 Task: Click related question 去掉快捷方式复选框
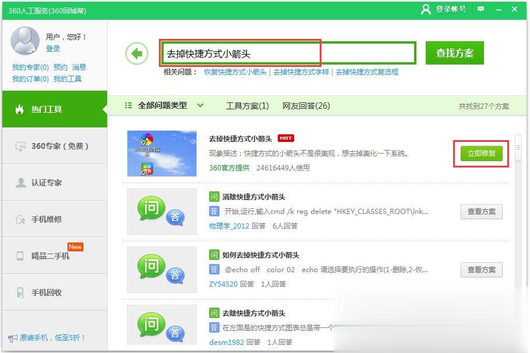click(367, 72)
